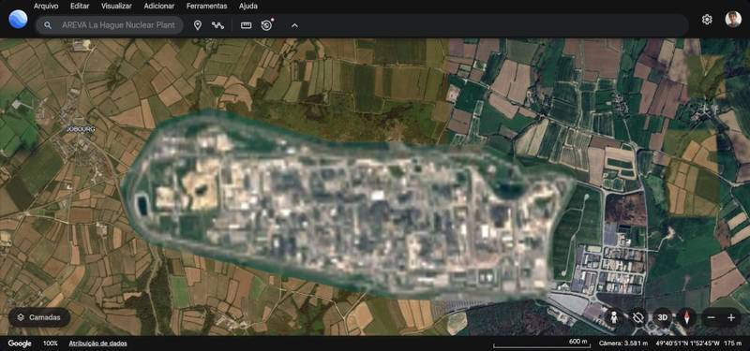Activate Street View pegman icon
Viewport: 750px width, 351px height.
tap(614, 317)
